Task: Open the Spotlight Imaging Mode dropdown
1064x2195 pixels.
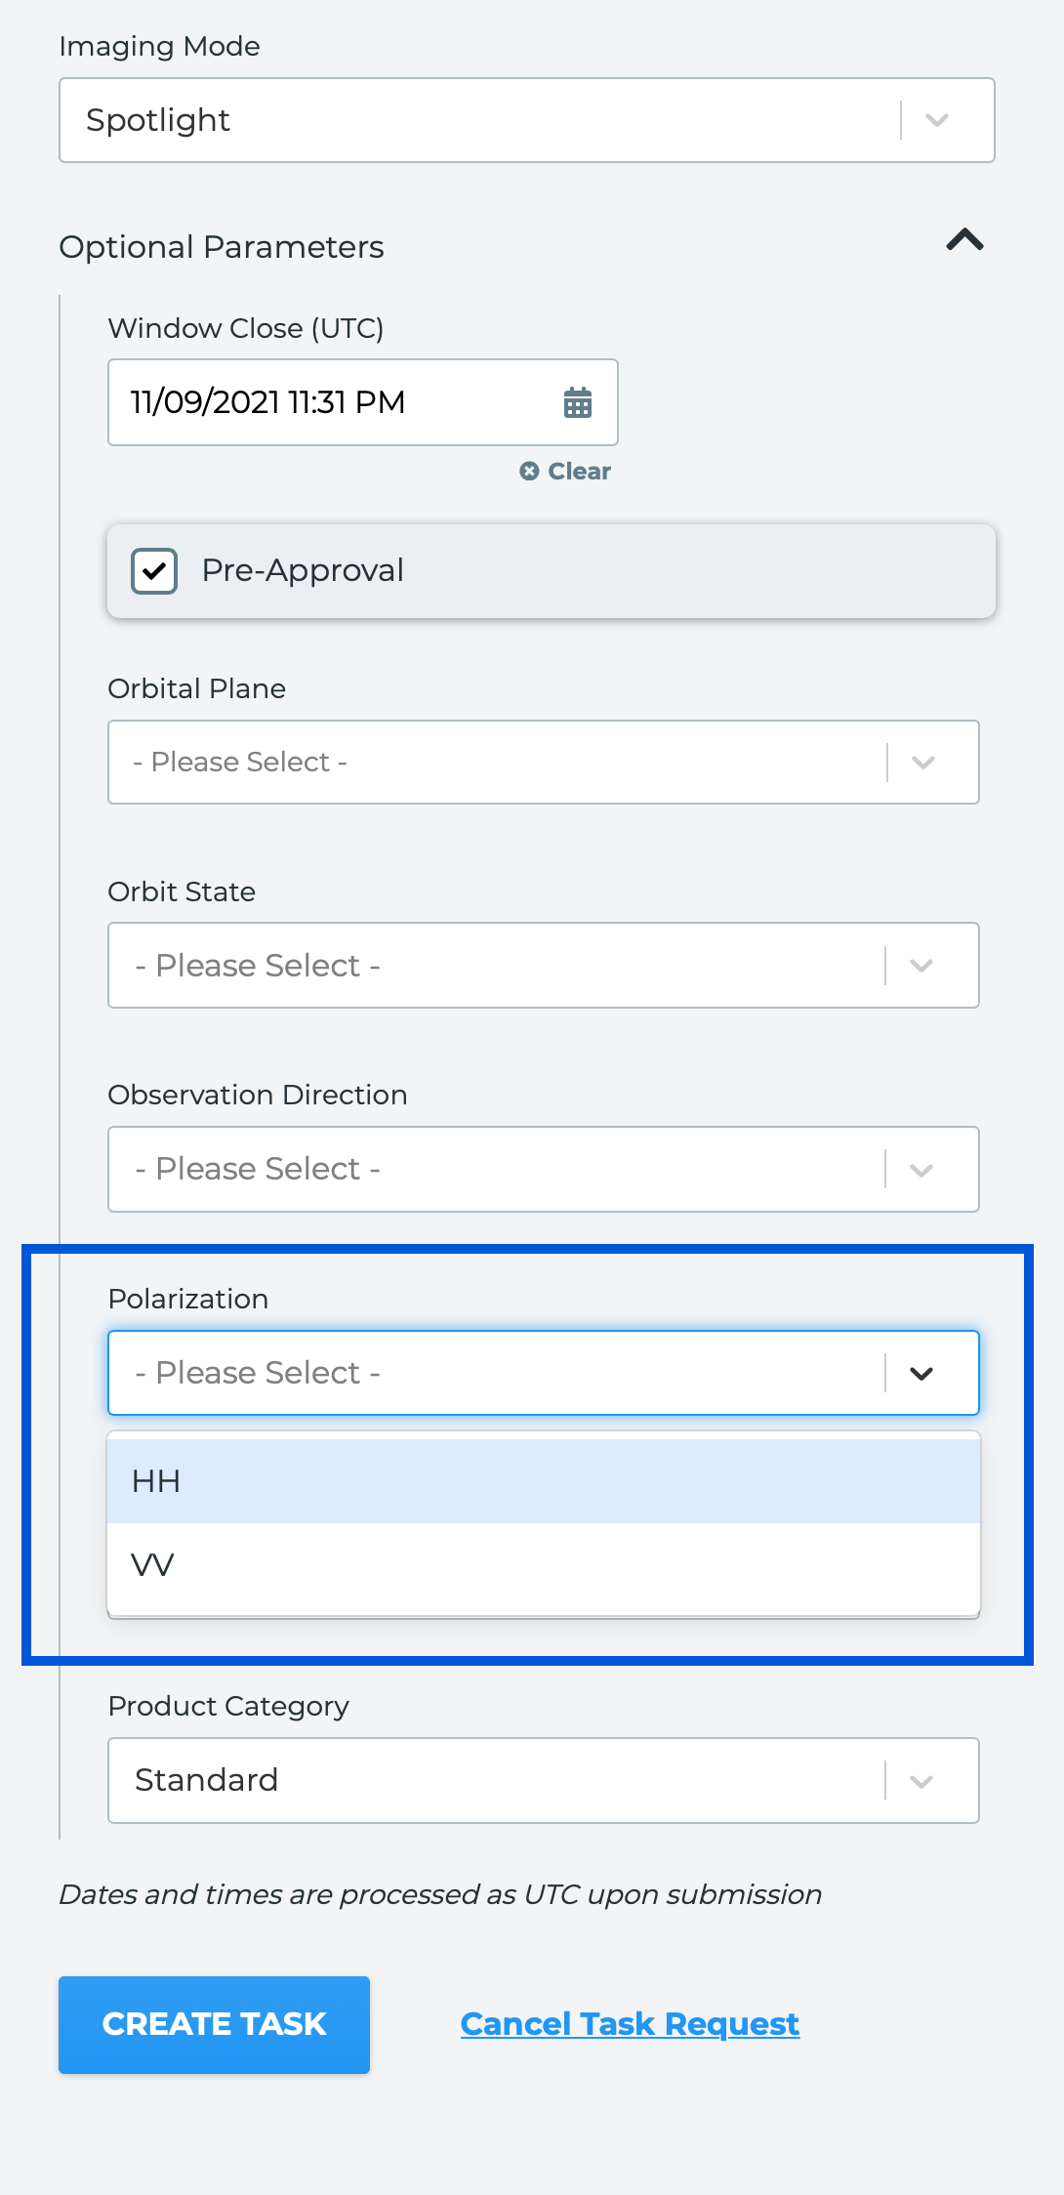Action: pyautogui.click(x=527, y=120)
